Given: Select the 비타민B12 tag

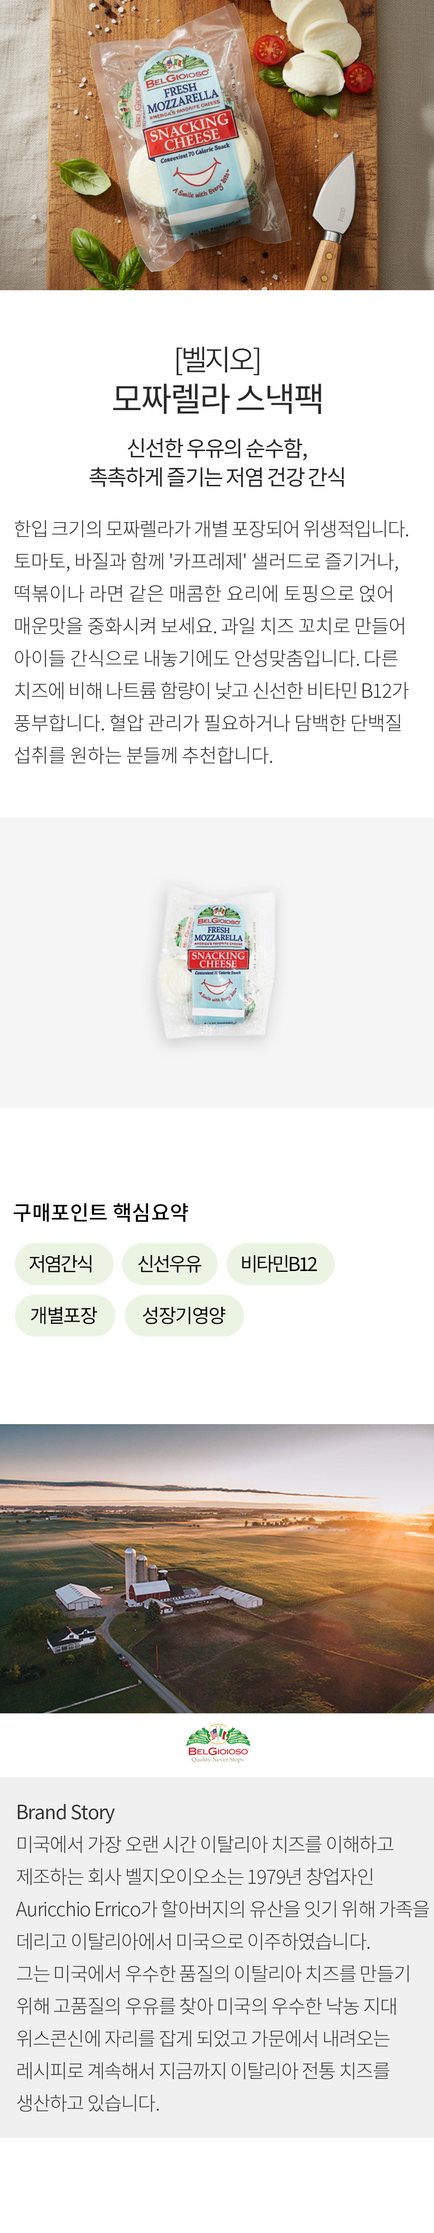Looking at the screenshot, I should (x=280, y=1263).
